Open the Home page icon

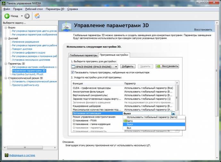tap(37, 16)
